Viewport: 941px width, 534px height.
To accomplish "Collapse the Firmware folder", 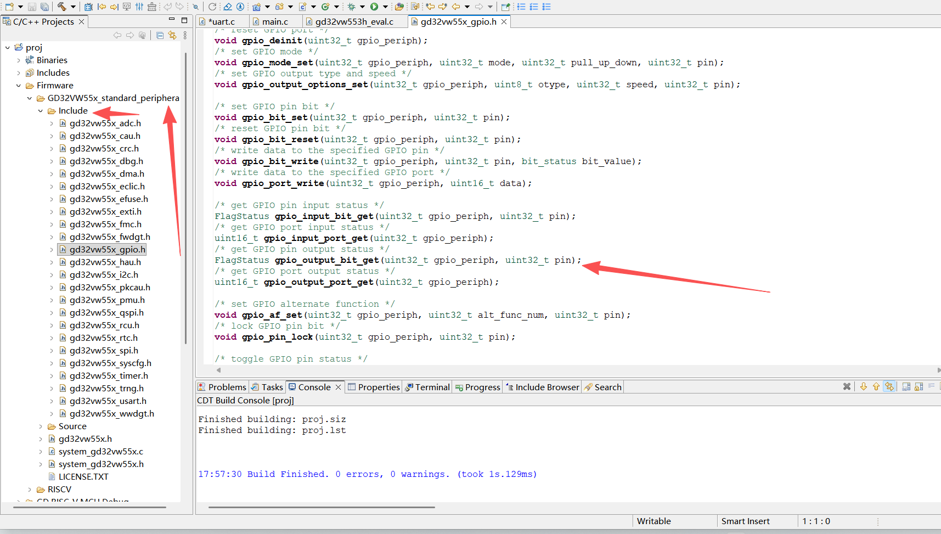I will pyautogui.click(x=19, y=86).
